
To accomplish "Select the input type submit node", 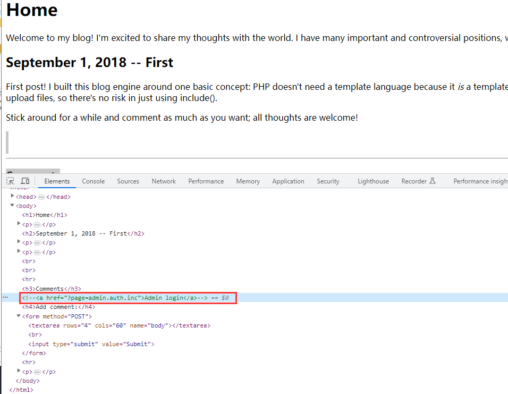I will [x=91, y=344].
